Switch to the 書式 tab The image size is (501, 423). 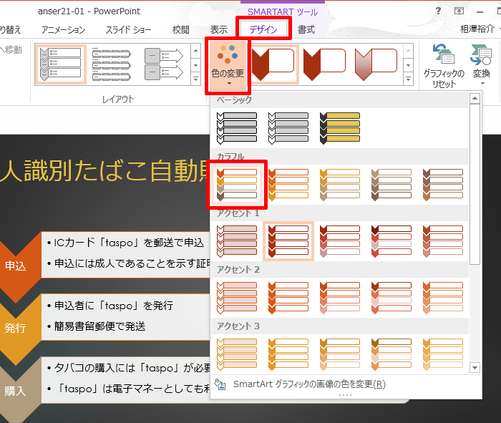(x=306, y=29)
